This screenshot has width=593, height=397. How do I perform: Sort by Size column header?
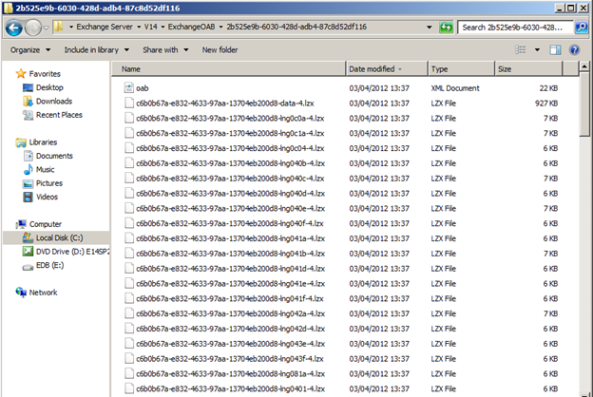528,69
